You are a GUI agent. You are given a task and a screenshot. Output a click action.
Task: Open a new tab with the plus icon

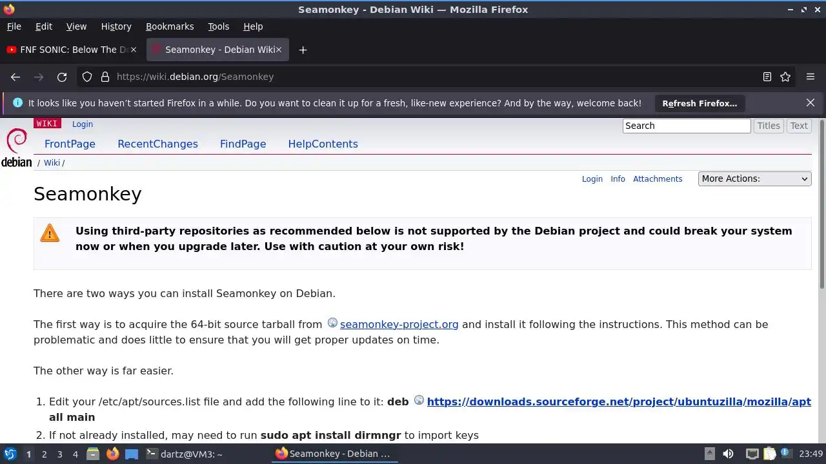click(303, 50)
